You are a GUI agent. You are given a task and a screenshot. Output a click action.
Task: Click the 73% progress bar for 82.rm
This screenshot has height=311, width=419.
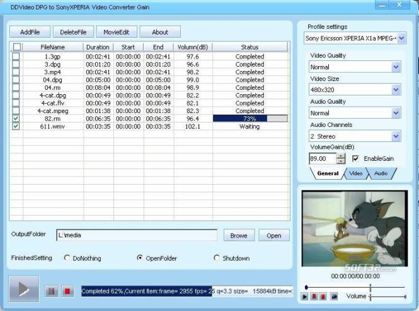[250, 118]
